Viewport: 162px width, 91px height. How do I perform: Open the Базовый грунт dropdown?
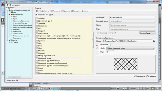point(132,21)
